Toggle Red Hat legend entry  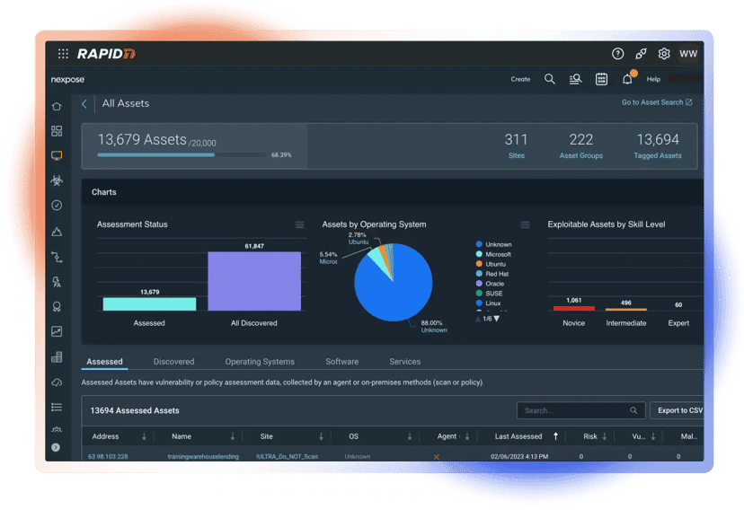[x=492, y=274]
